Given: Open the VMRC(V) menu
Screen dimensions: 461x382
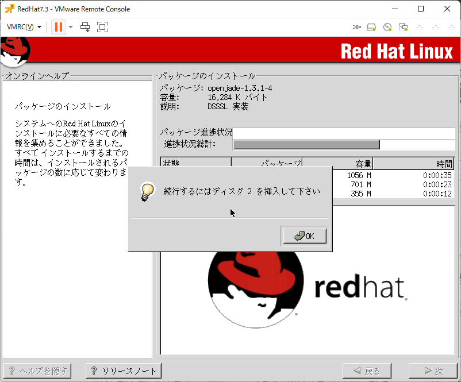Looking at the screenshot, I should 24,27.
